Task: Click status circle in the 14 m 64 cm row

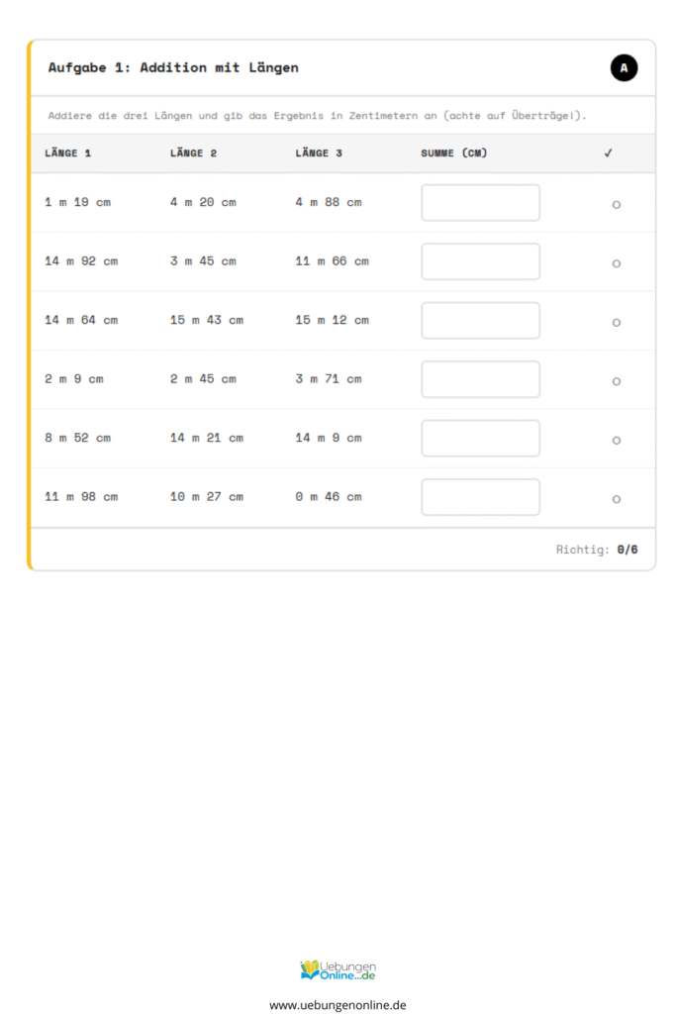Action: click(x=617, y=323)
